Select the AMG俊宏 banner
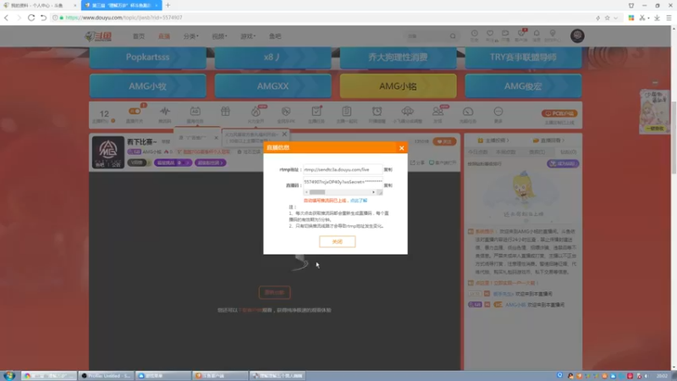 click(x=523, y=86)
